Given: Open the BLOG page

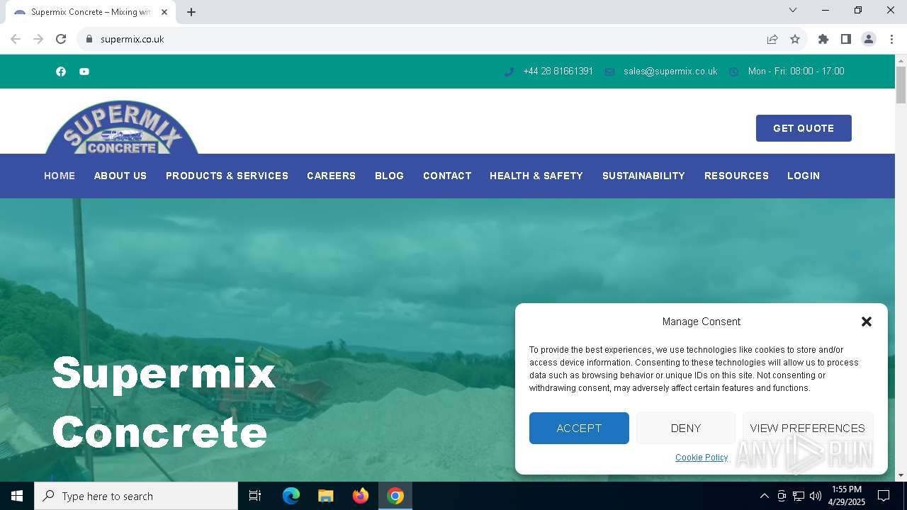Looking at the screenshot, I should point(389,176).
